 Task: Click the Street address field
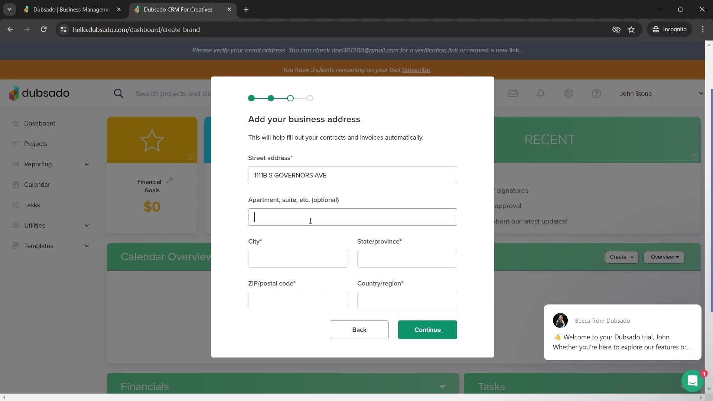coord(352,175)
